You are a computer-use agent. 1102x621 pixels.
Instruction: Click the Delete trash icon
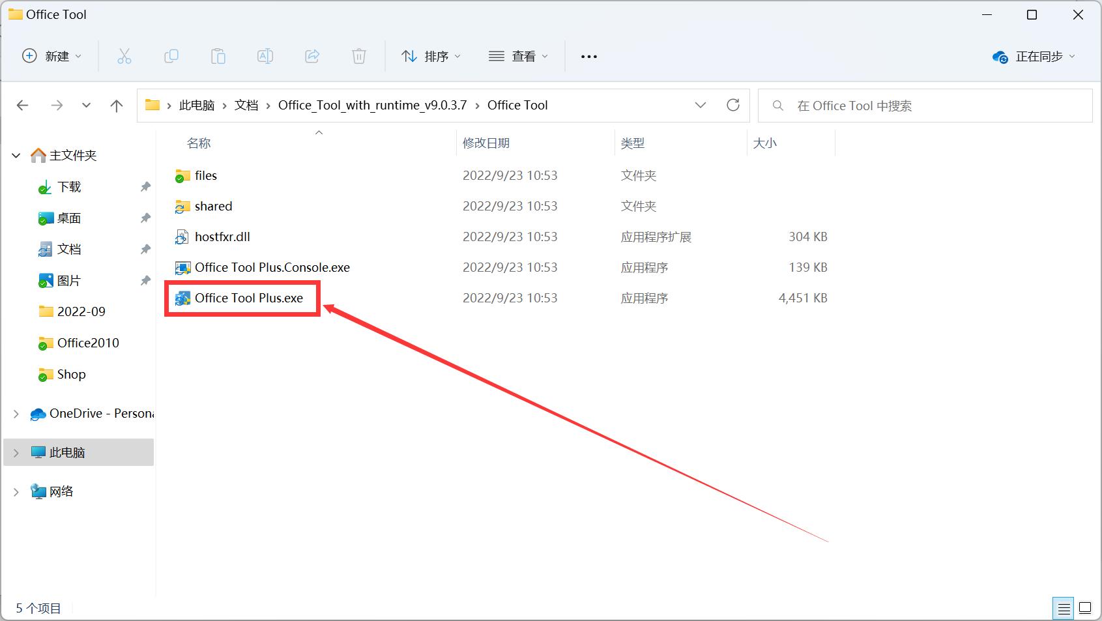[x=359, y=57]
